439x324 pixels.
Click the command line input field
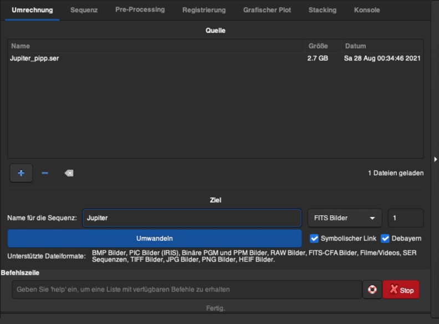coord(187,290)
